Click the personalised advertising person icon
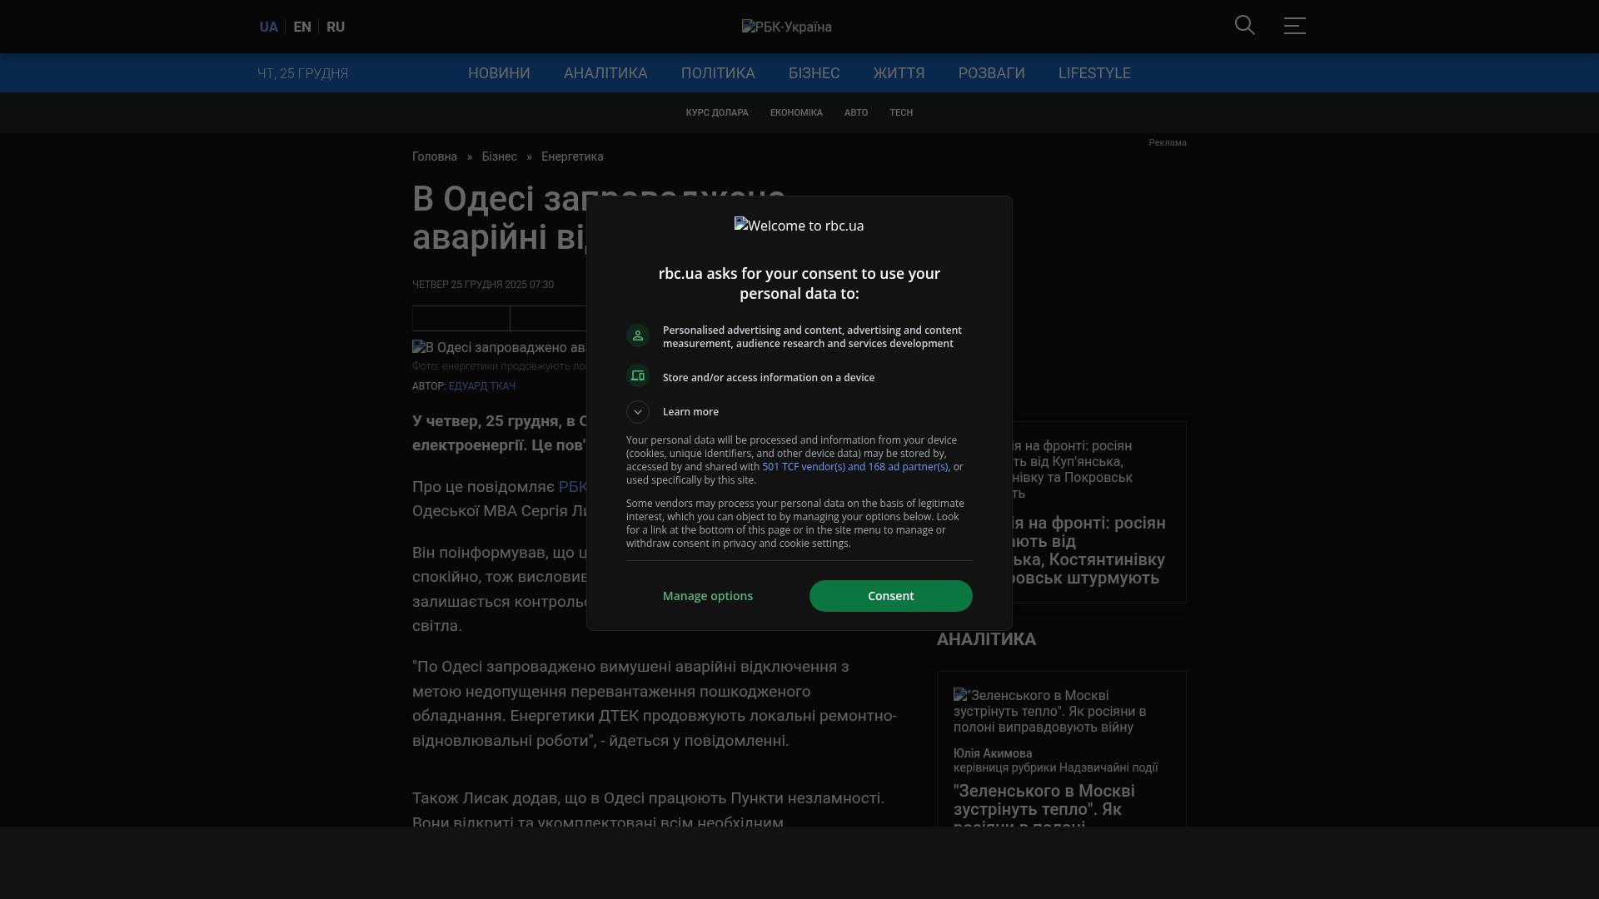Screen dimensions: 1599x899 click(638, 335)
